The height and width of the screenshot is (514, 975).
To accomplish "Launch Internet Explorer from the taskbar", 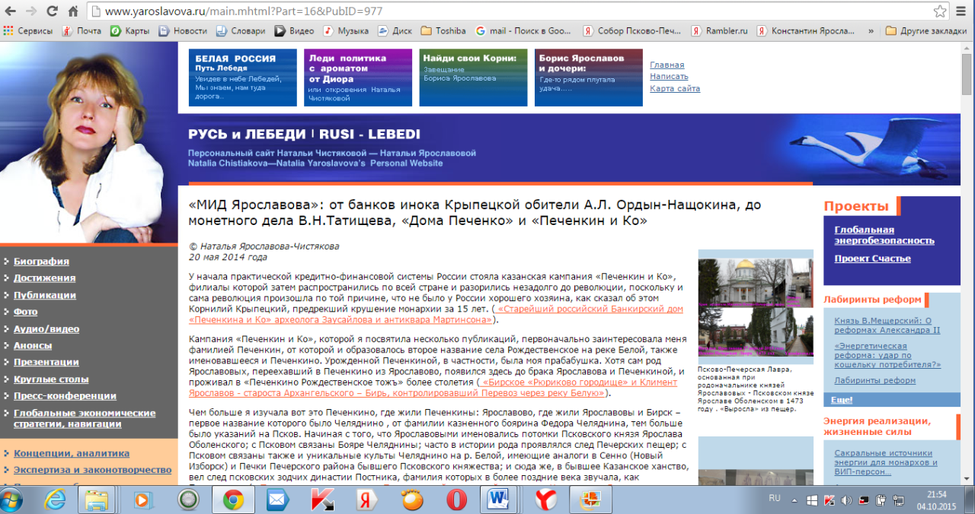I will pyautogui.click(x=56, y=500).
